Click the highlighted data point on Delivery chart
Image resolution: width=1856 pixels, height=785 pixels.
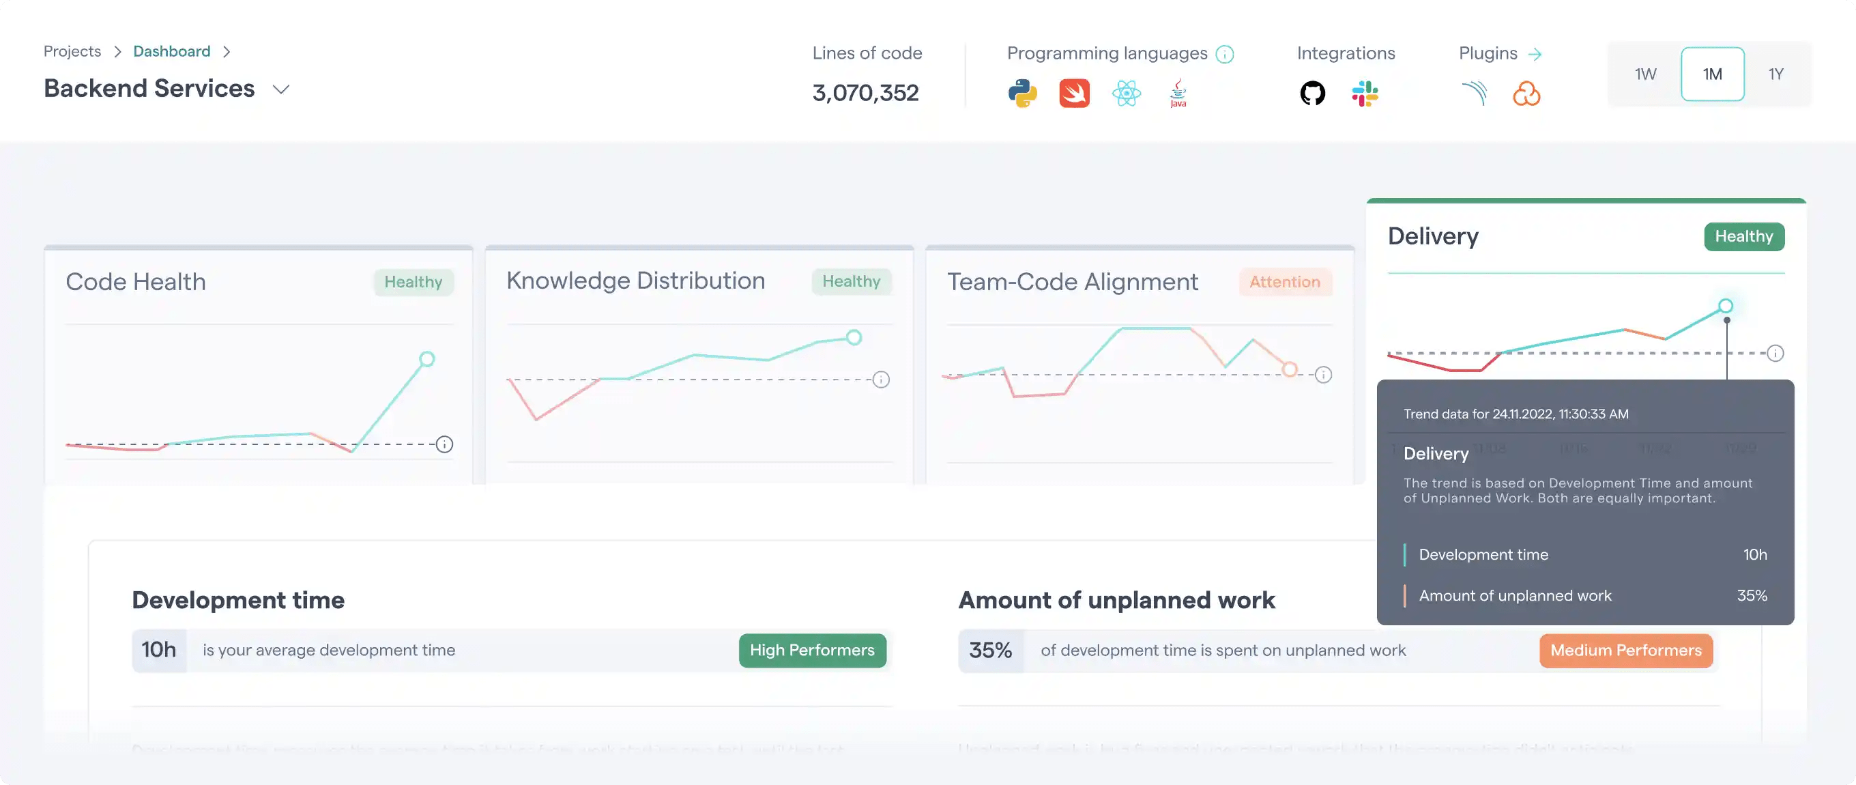pos(1726,306)
